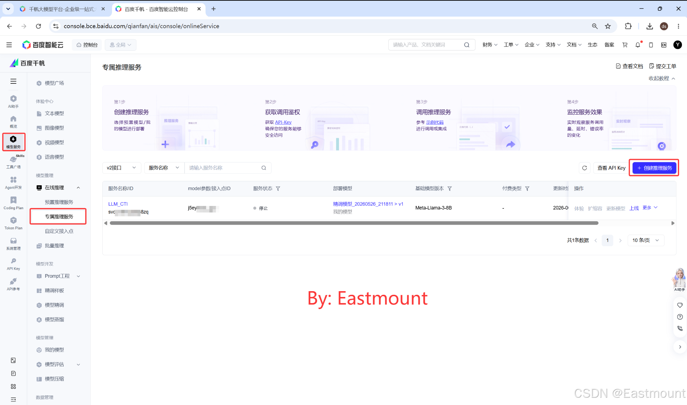Open 预置推理服务 in the sidebar

click(x=59, y=202)
